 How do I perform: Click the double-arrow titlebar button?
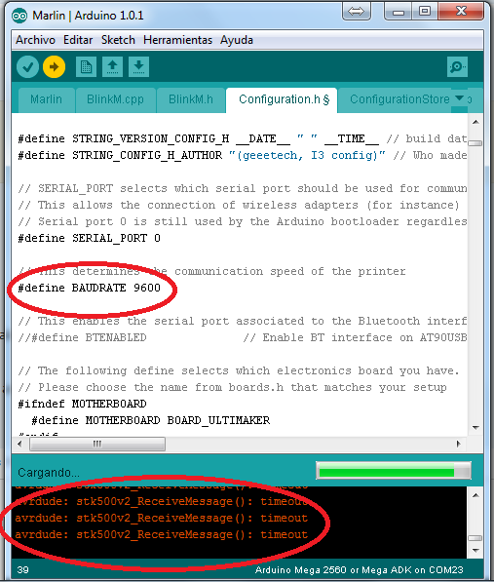tap(356, 12)
